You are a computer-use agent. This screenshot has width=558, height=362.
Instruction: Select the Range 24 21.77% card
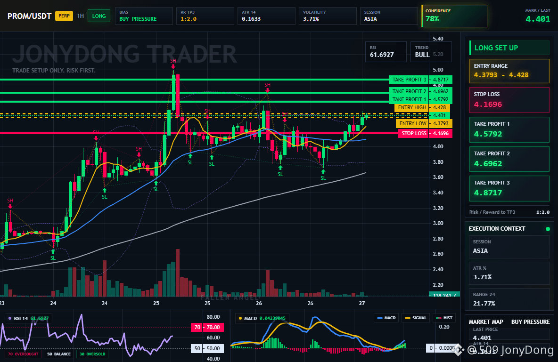coord(509,299)
